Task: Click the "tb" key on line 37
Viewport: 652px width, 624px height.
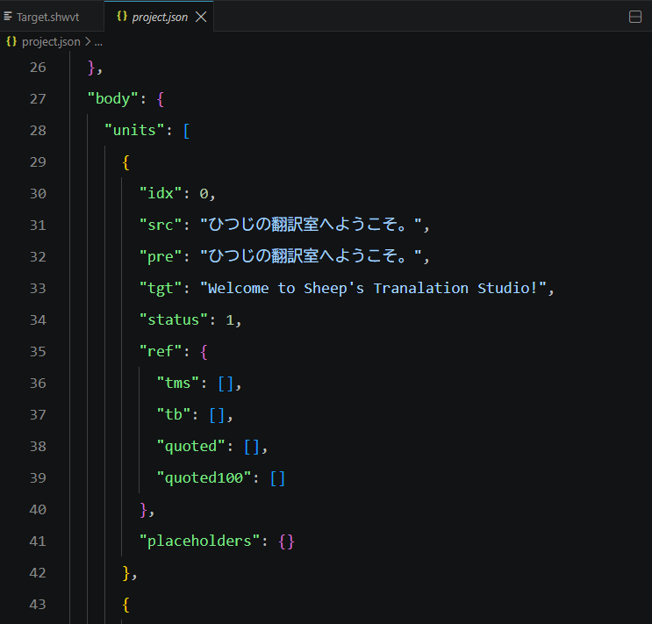Action: pyautogui.click(x=174, y=415)
